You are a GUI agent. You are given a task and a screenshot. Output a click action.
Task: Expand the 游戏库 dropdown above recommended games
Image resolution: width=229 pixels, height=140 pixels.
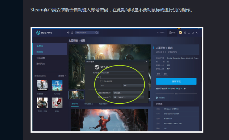62,76
